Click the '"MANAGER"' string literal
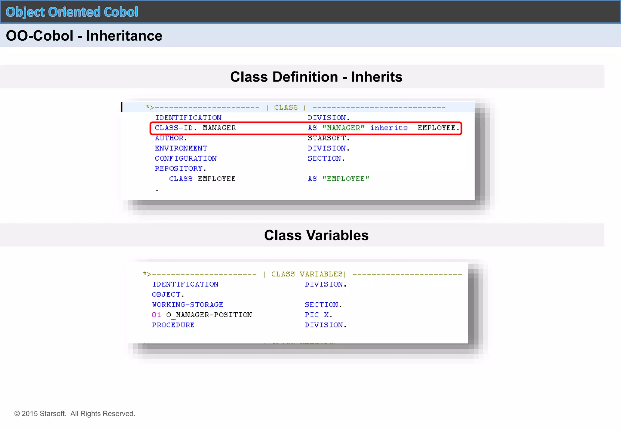621x430 pixels. point(343,128)
